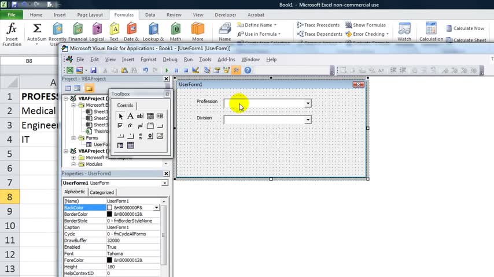Screen dimensions: 494x277
Task: Click the Excel Name Box showing B8
Action: click(x=29, y=61)
